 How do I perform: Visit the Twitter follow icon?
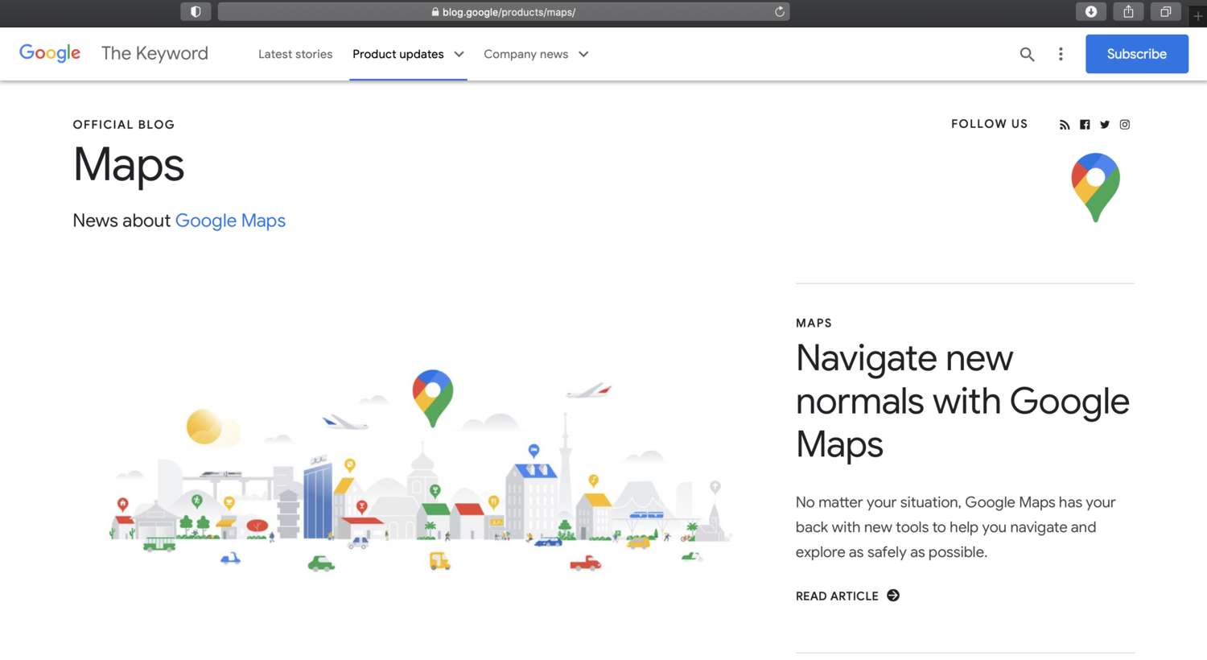point(1105,125)
